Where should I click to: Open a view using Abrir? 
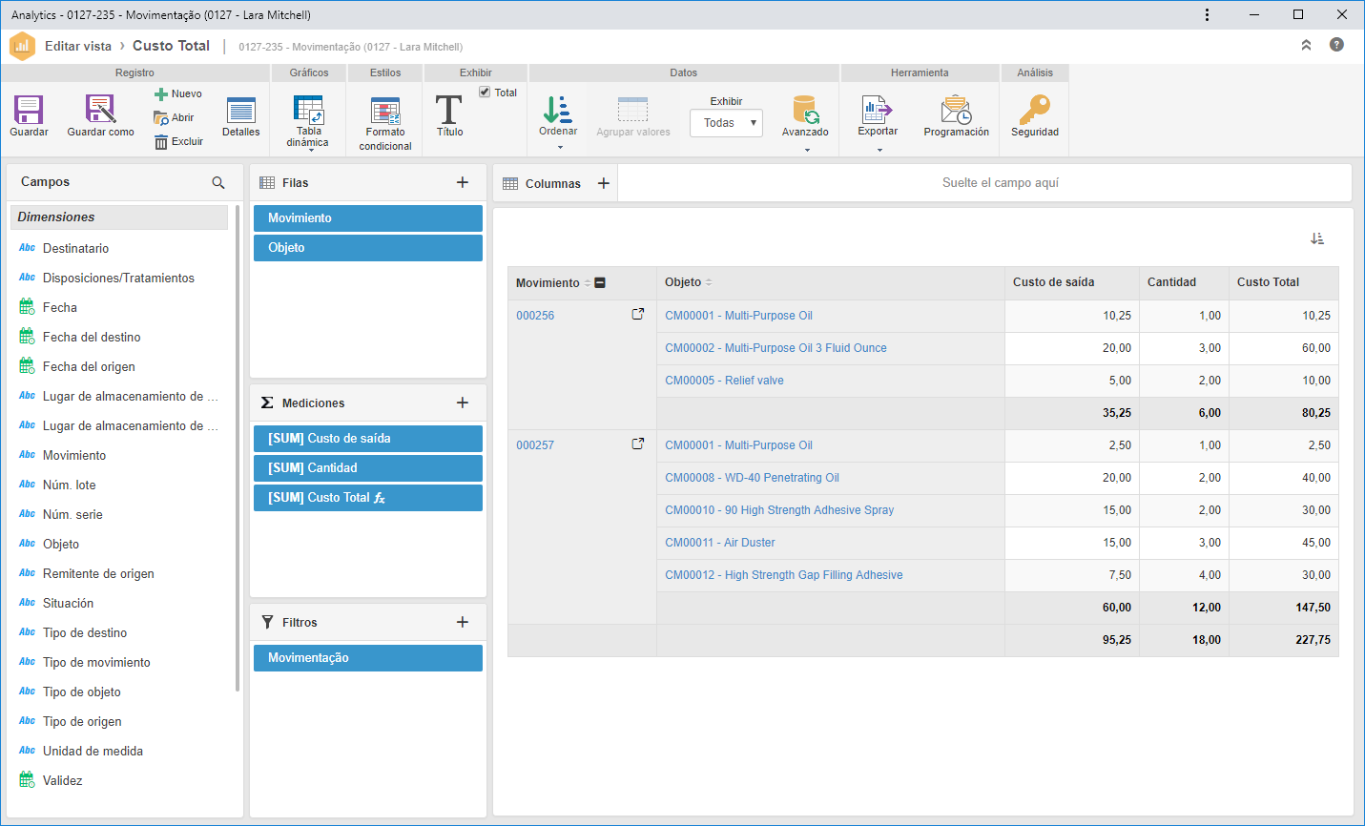click(x=175, y=117)
